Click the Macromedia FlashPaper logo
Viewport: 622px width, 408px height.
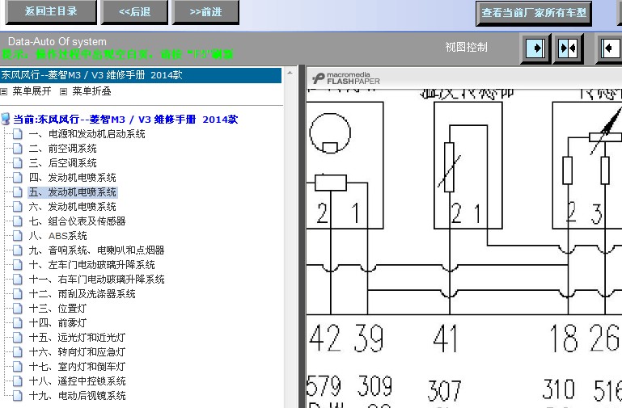pos(345,78)
